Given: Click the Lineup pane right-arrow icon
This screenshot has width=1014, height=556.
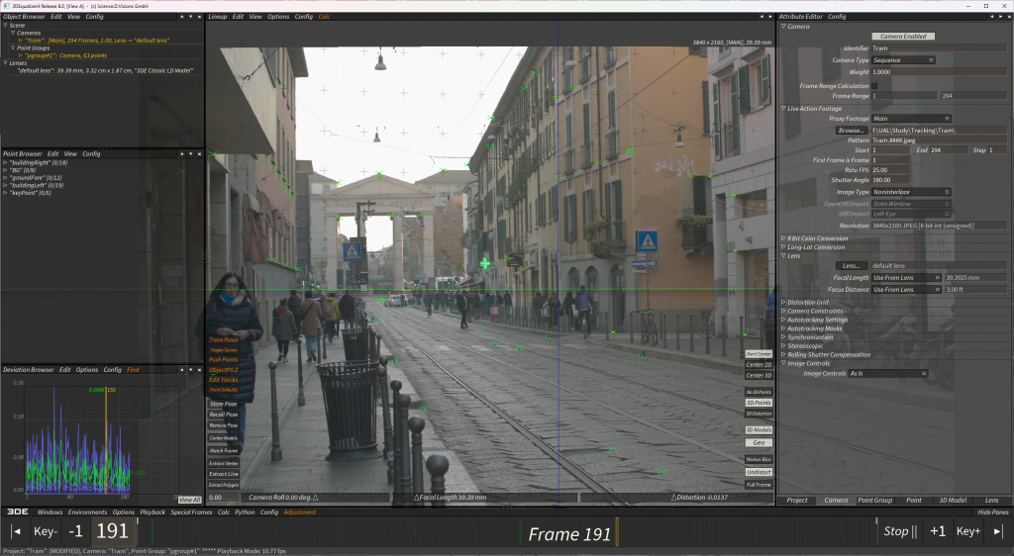Looking at the screenshot, I should tap(769, 16).
